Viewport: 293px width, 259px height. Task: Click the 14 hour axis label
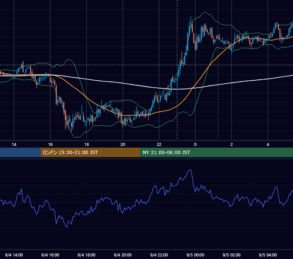14,145
